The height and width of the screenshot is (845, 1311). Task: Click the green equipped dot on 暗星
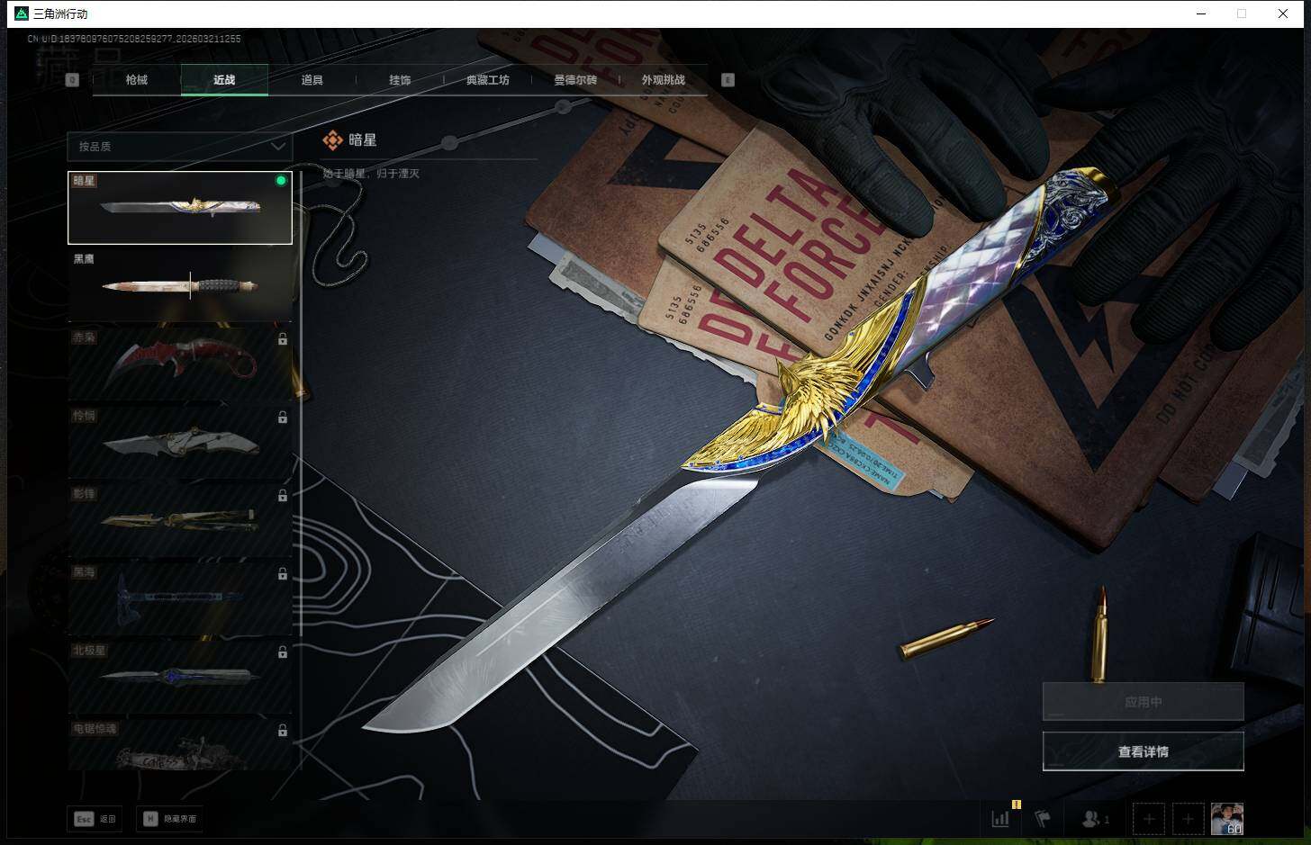pos(281,181)
